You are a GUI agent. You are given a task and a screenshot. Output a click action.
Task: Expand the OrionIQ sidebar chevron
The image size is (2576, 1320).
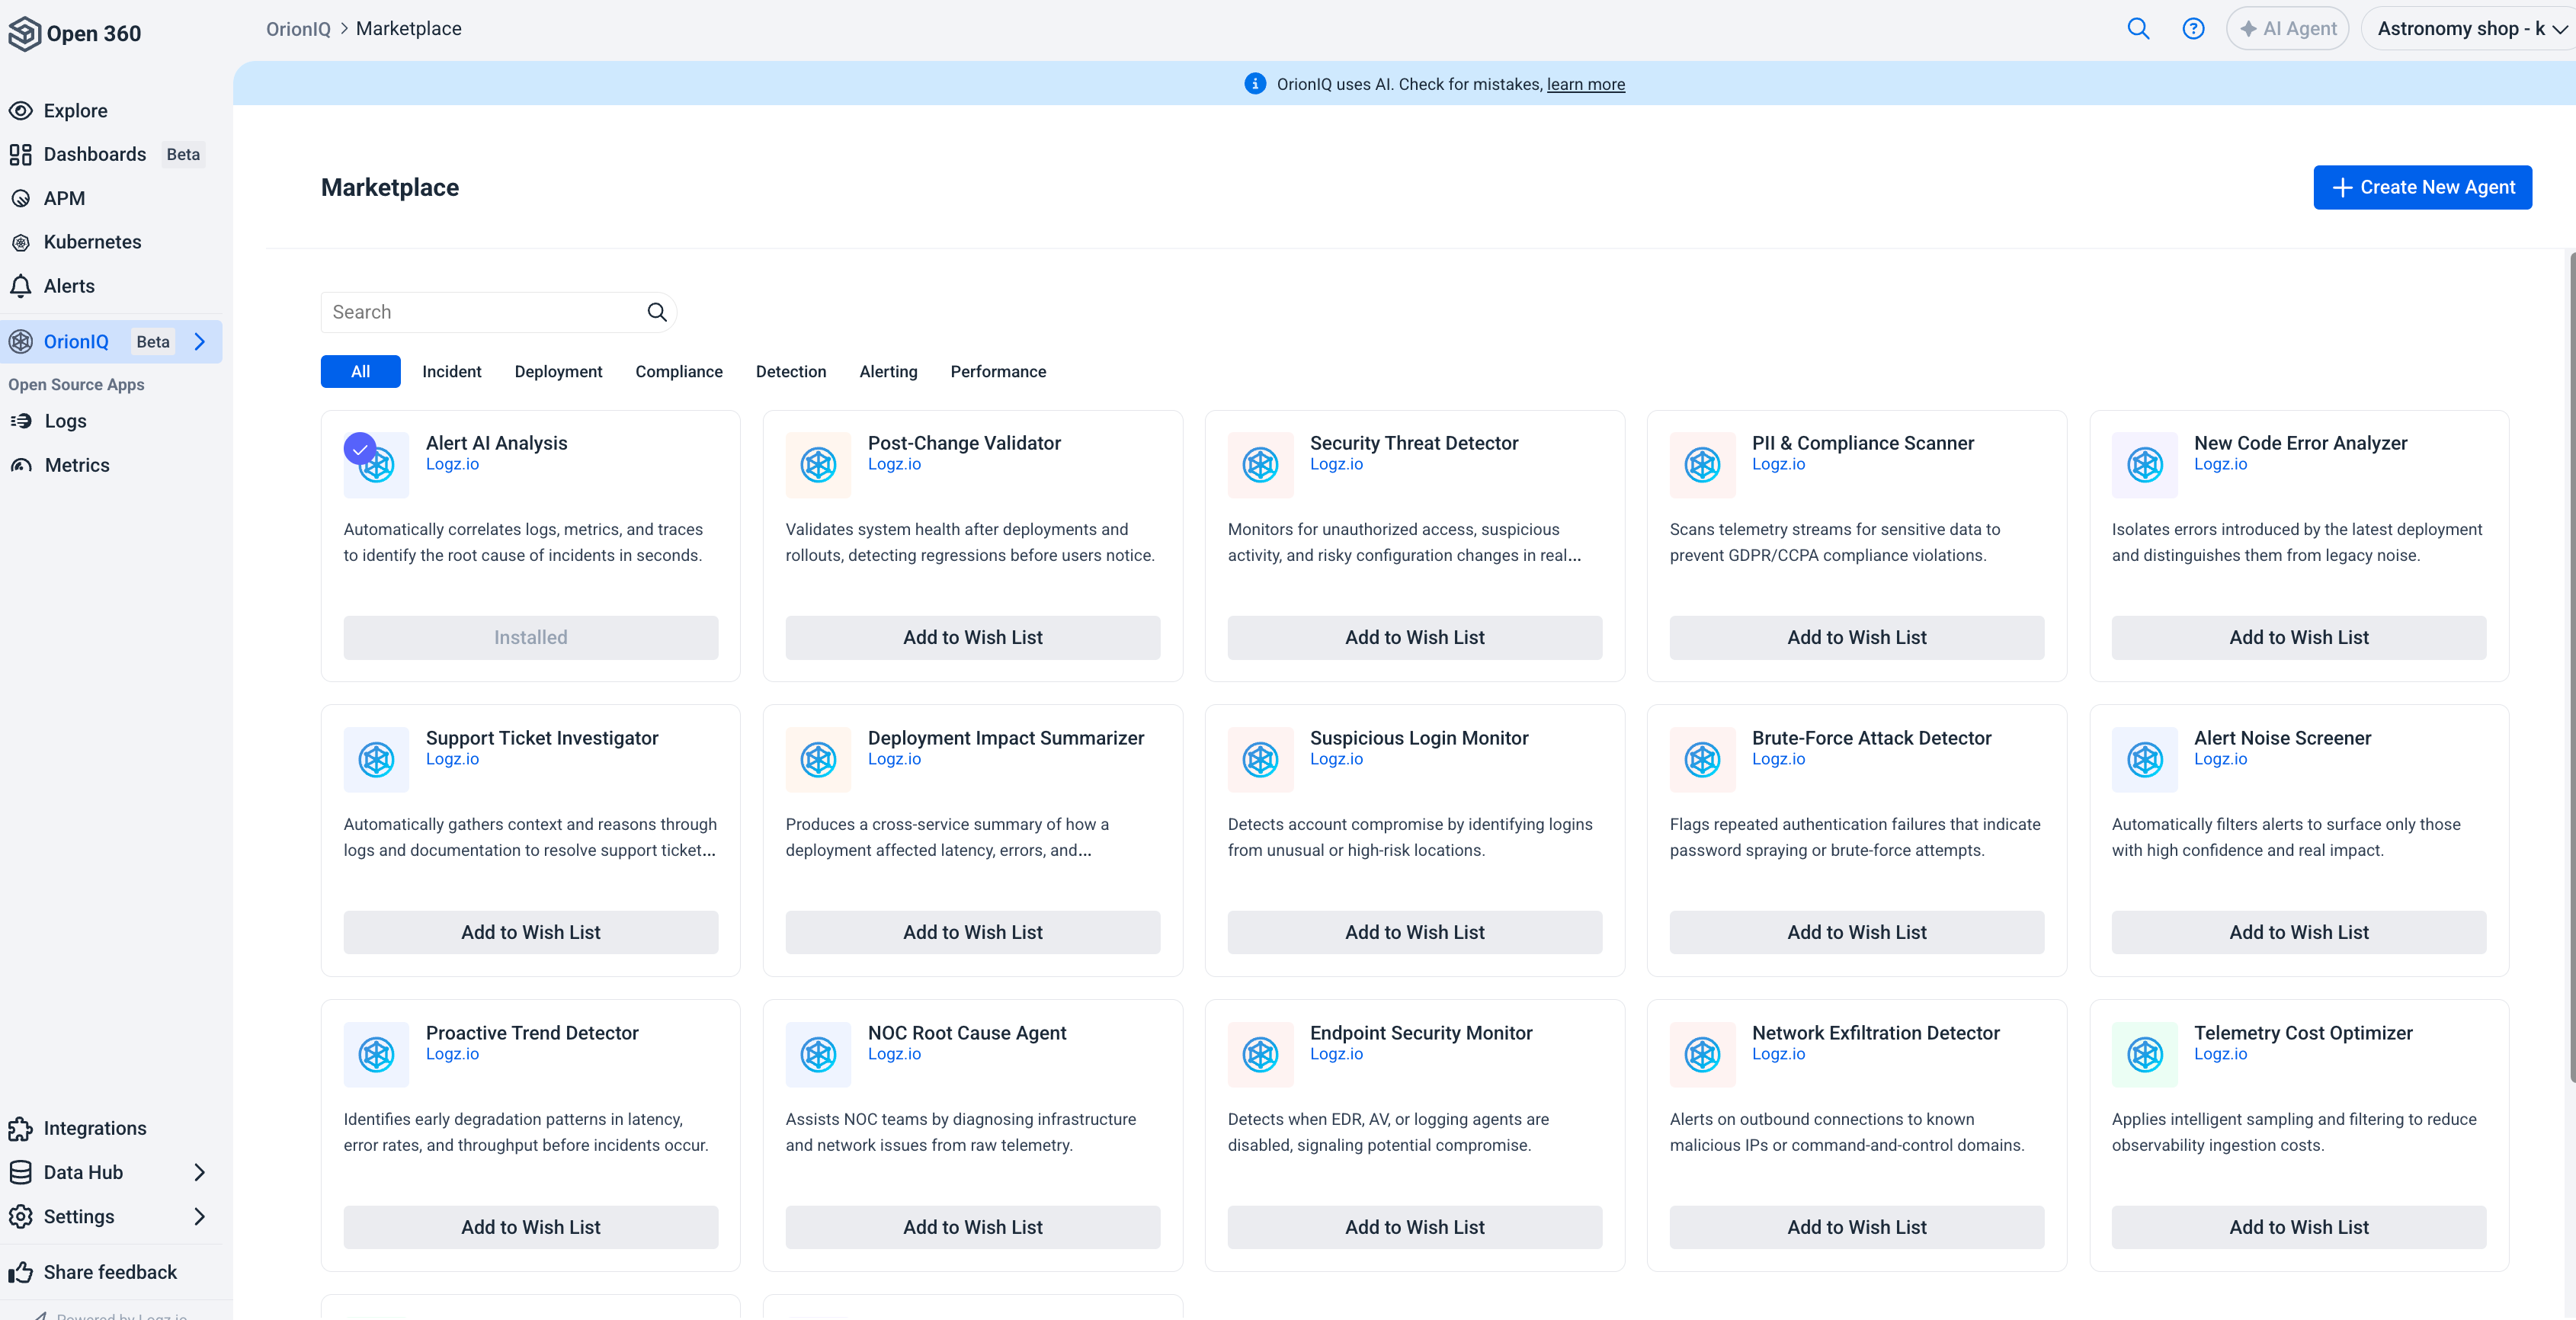click(200, 342)
